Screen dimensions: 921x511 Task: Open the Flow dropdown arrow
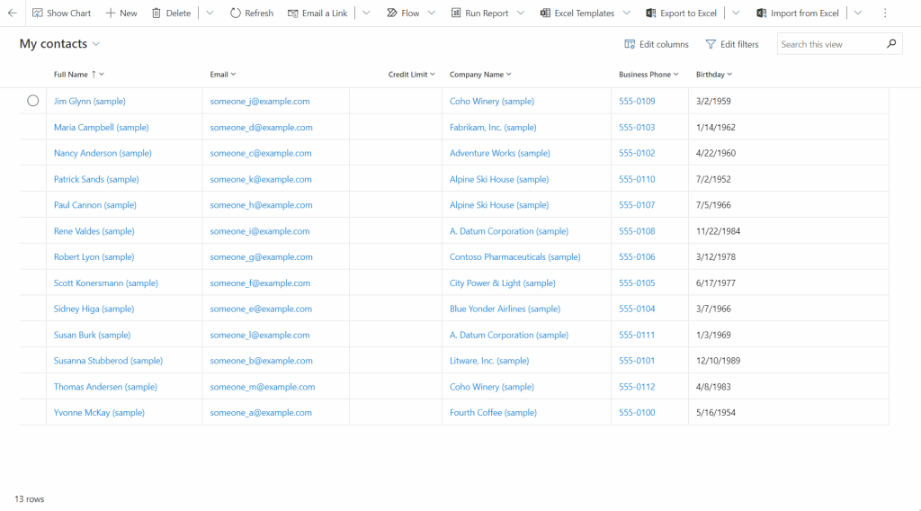[x=432, y=13]
